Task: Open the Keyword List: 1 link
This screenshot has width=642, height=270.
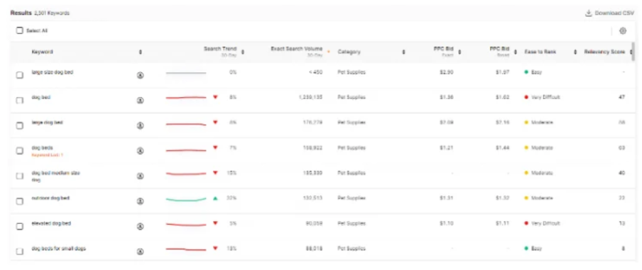Action: click(x=48, y=155)
